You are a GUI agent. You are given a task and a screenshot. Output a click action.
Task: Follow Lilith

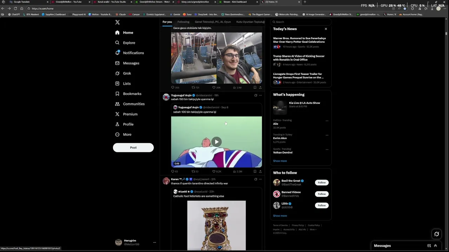(x=322, y=205)
